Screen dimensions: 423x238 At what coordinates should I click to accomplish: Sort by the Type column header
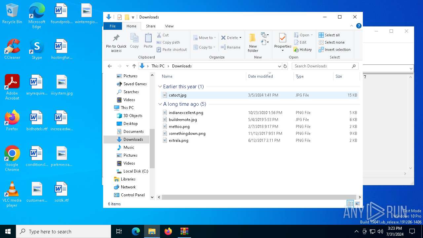[x=313, y=76]
